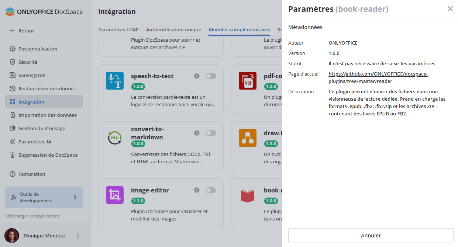Click Télécharger les applications label
This screenshot has width=458, height=247.
pyautogui.click(x=32, y=216)
